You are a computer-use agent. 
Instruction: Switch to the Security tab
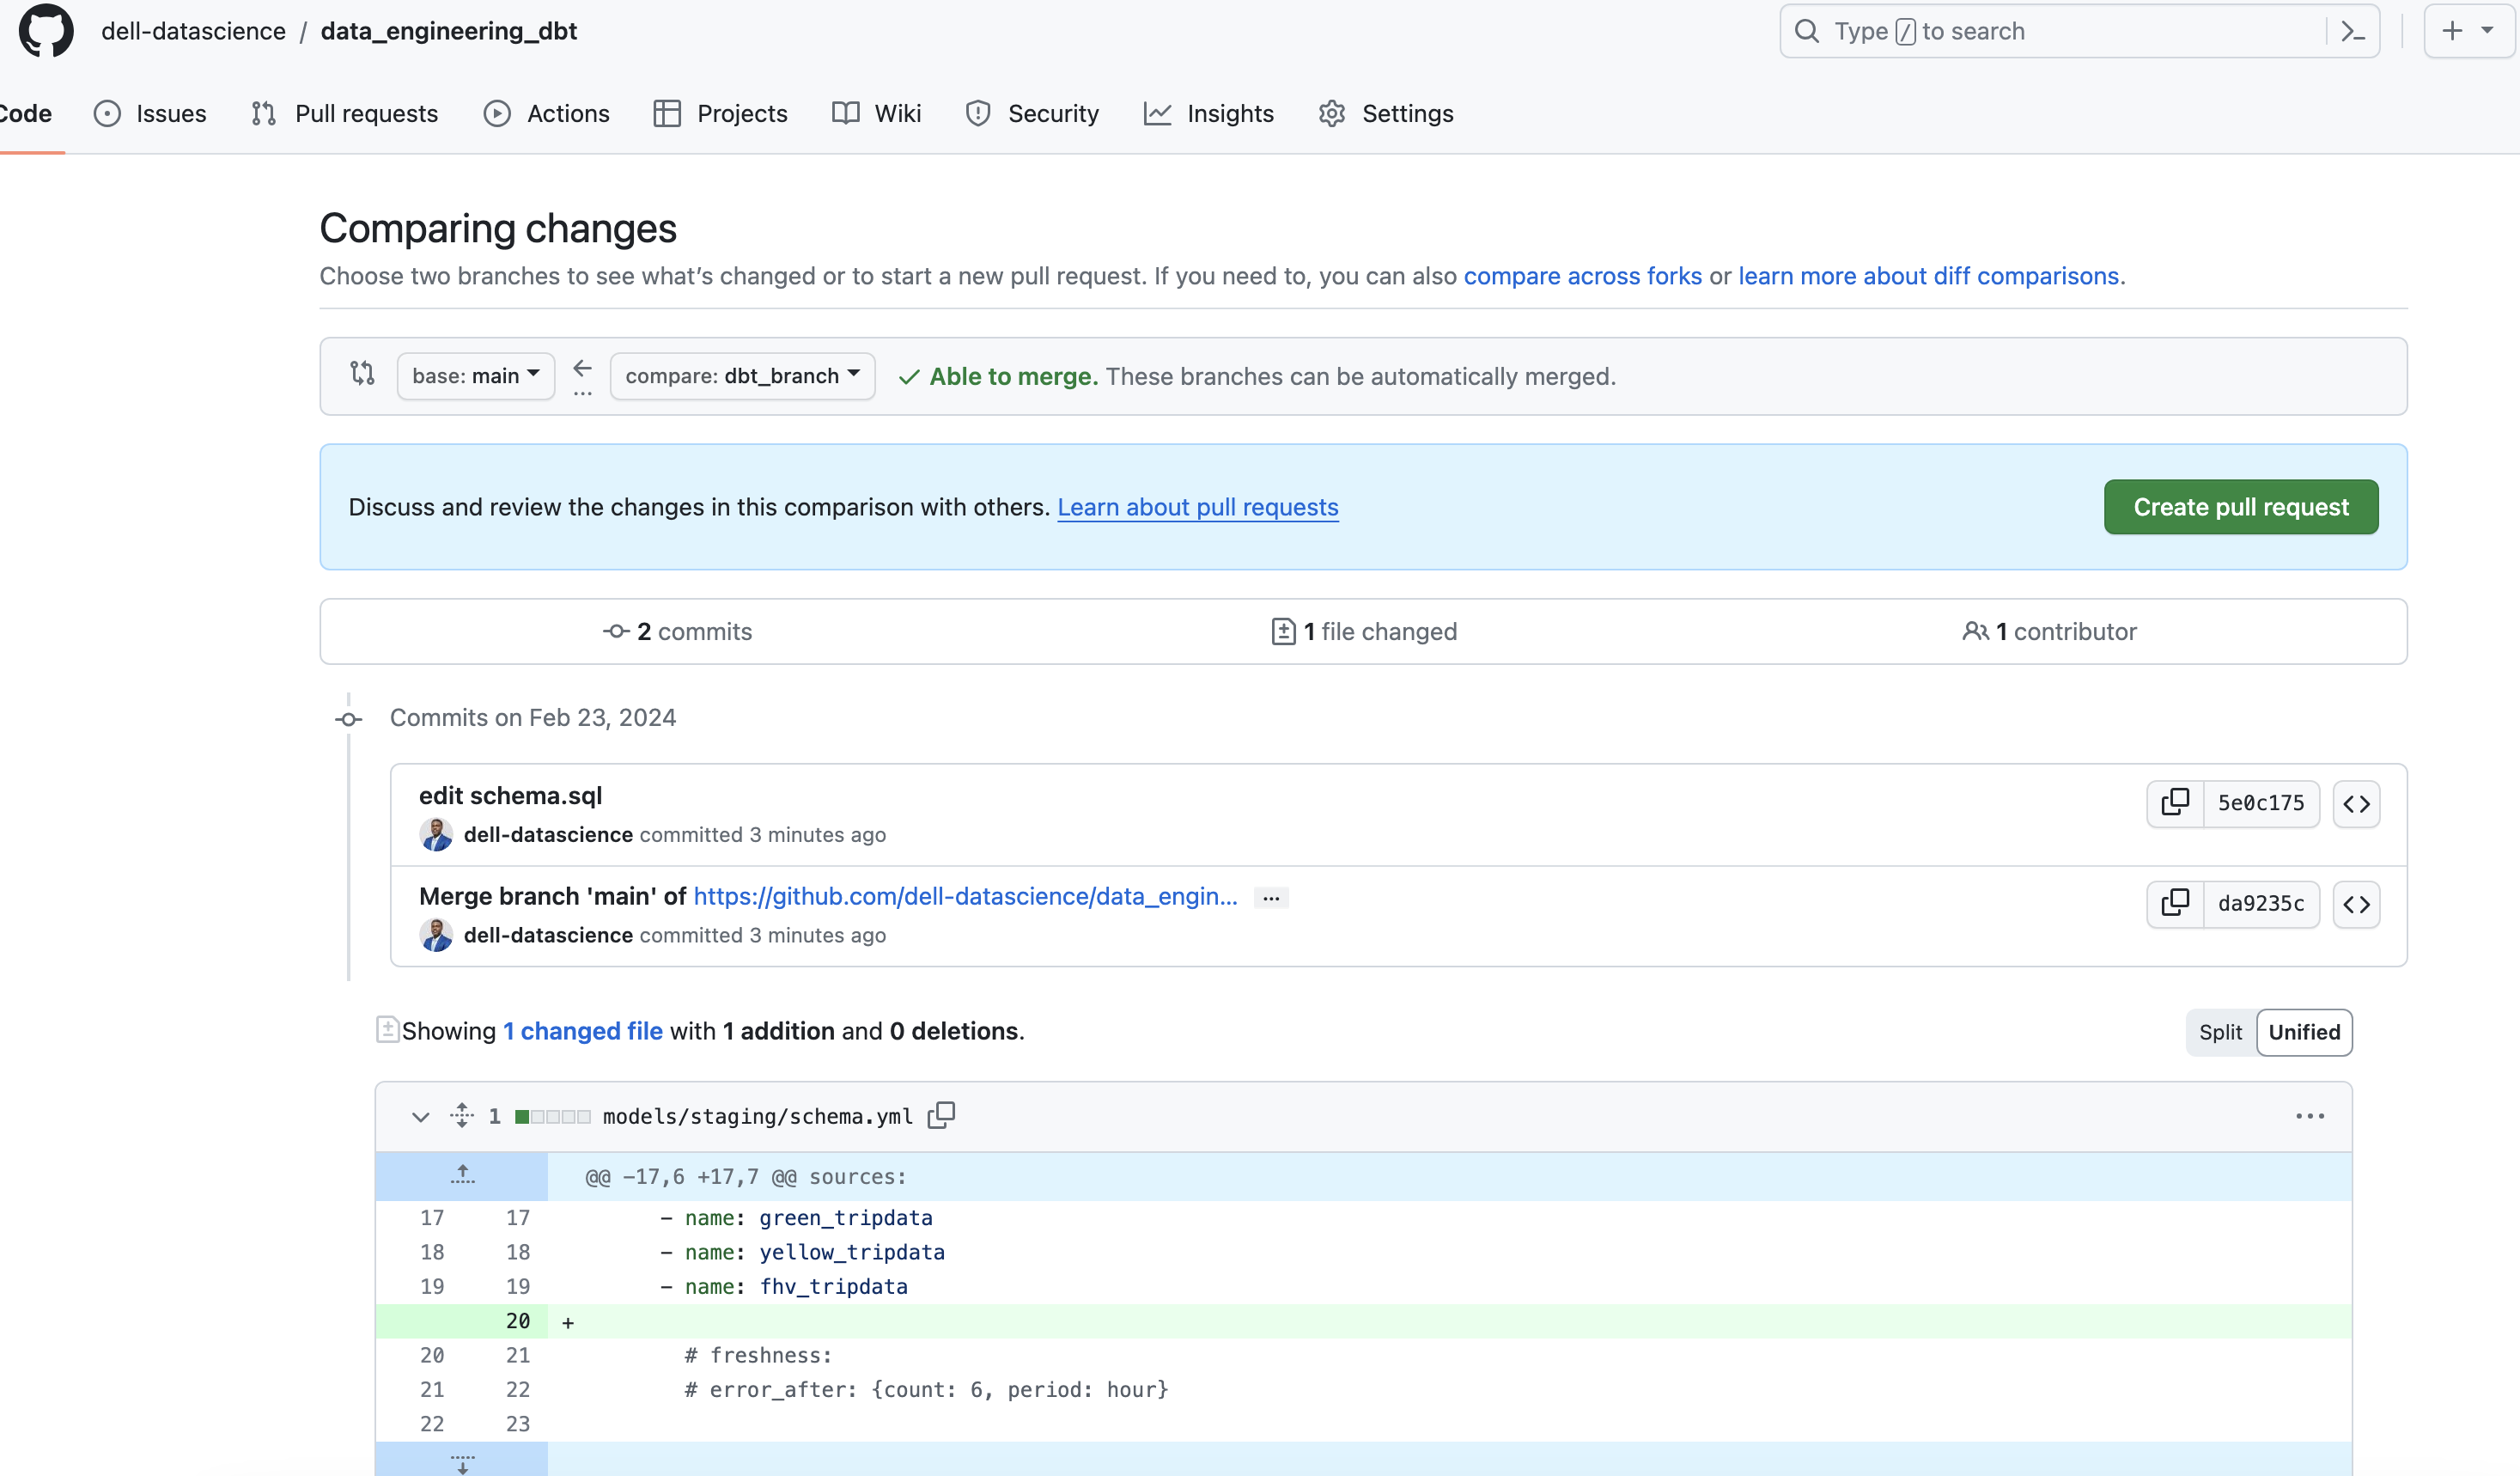1033,114
